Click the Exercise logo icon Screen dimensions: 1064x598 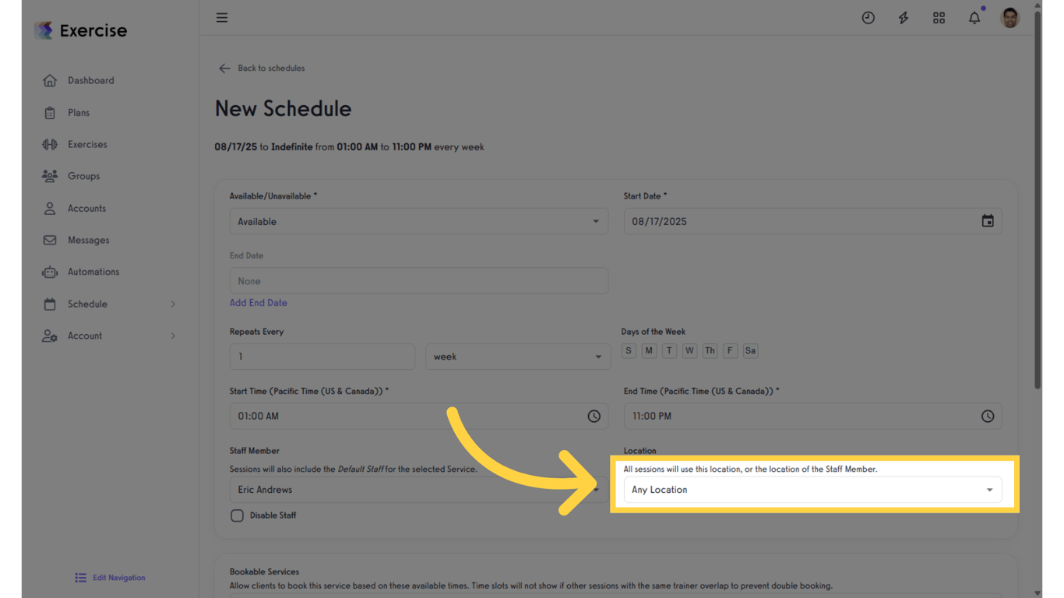click(x=44, y=30)
